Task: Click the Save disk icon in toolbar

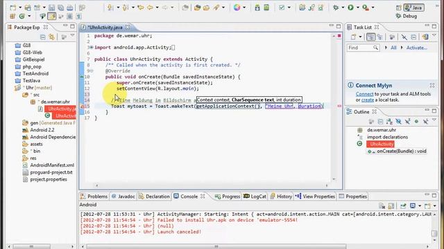Action: click(x=51, y=8)
